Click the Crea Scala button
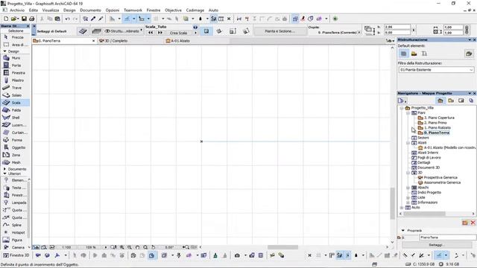The image size is (477, 268). [178, 33]
